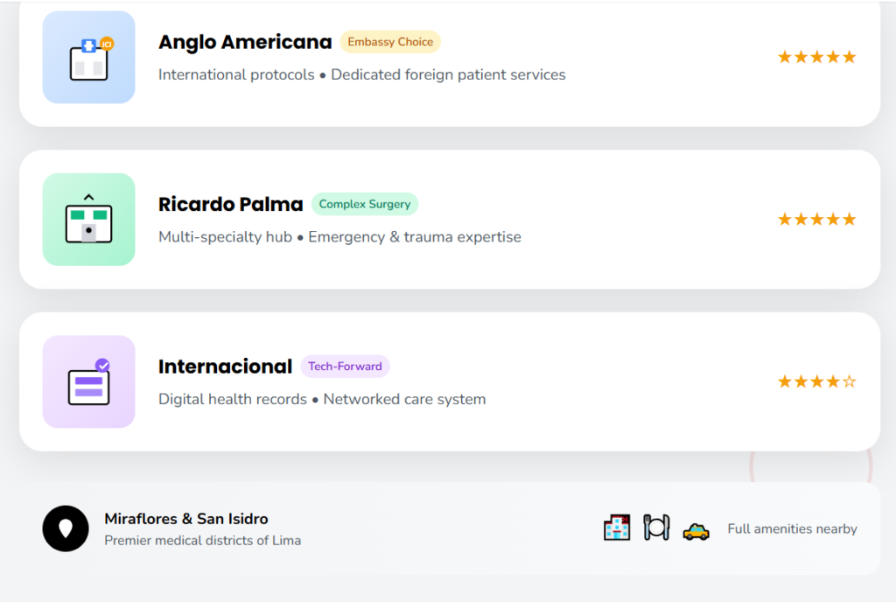
Task: Select the Embassy Choice badge
Action: point(390,42)
